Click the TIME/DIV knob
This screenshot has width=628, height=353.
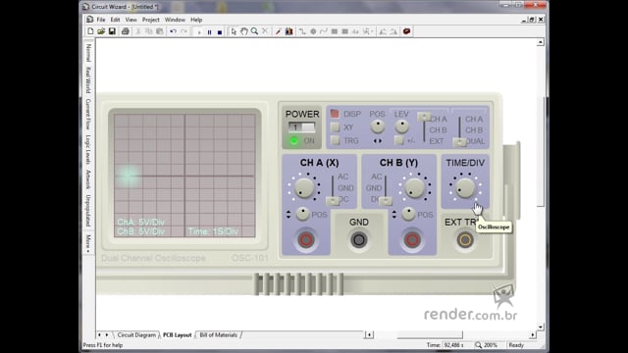(x=465, y=187)
